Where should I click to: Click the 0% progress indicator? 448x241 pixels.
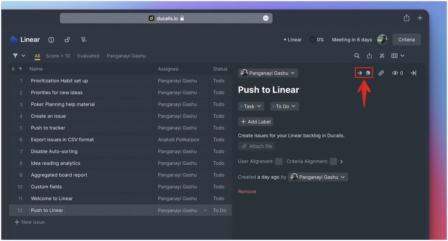pyautogui.click(x=317, y=40)
